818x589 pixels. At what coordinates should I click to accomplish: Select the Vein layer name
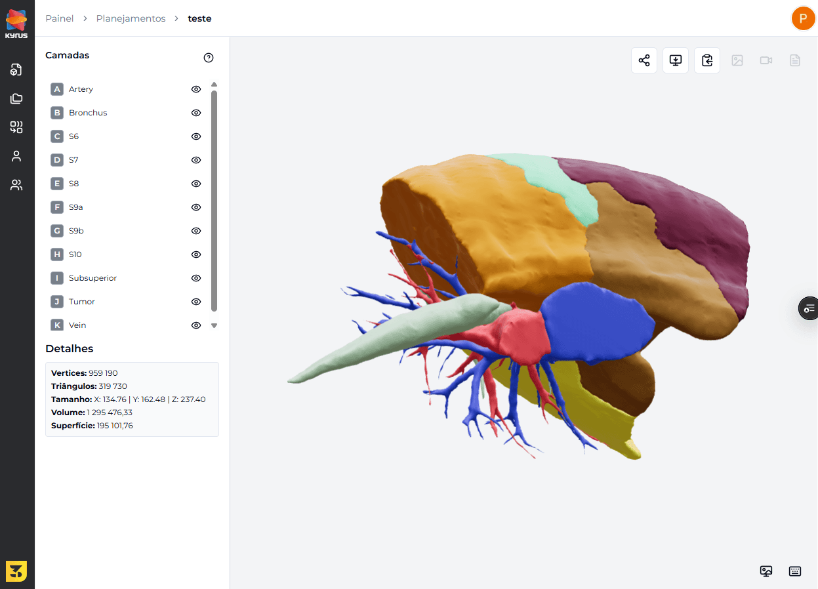[77, 325]
